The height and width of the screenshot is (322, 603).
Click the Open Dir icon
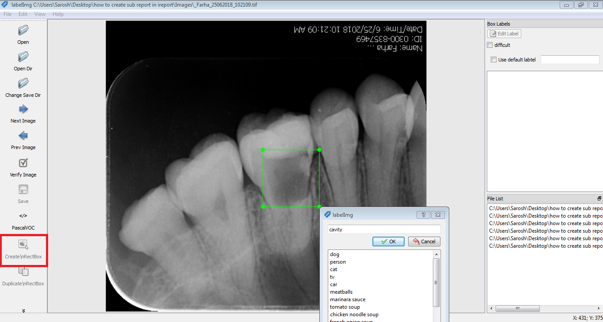coord(23,60)
